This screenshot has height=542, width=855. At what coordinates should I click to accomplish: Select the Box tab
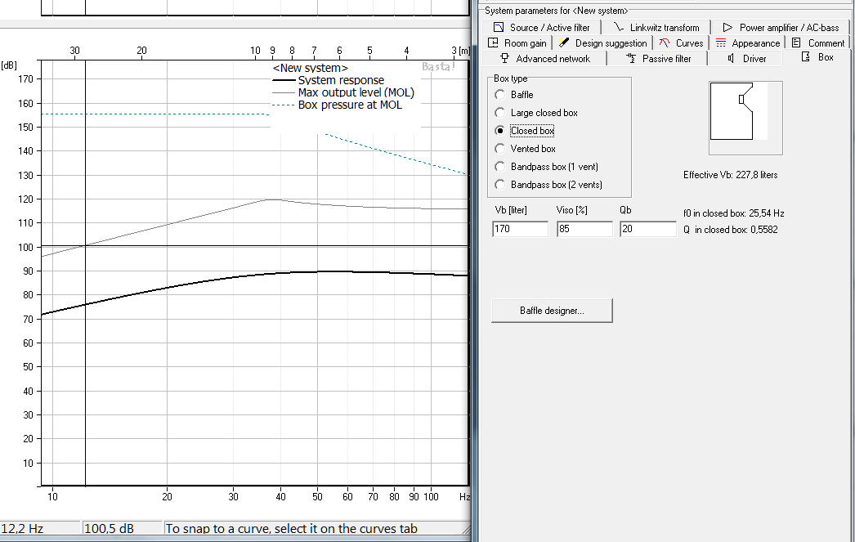click(817, 57)
